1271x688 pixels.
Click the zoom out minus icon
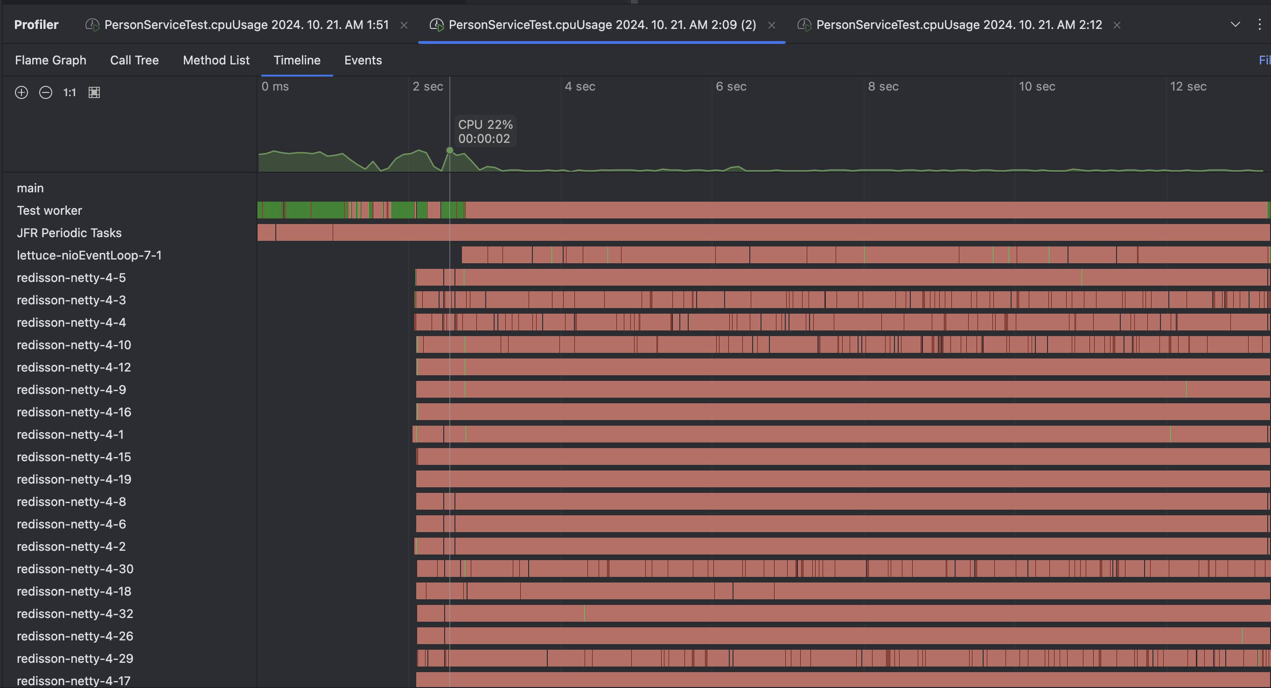click(x=45, y=92)
